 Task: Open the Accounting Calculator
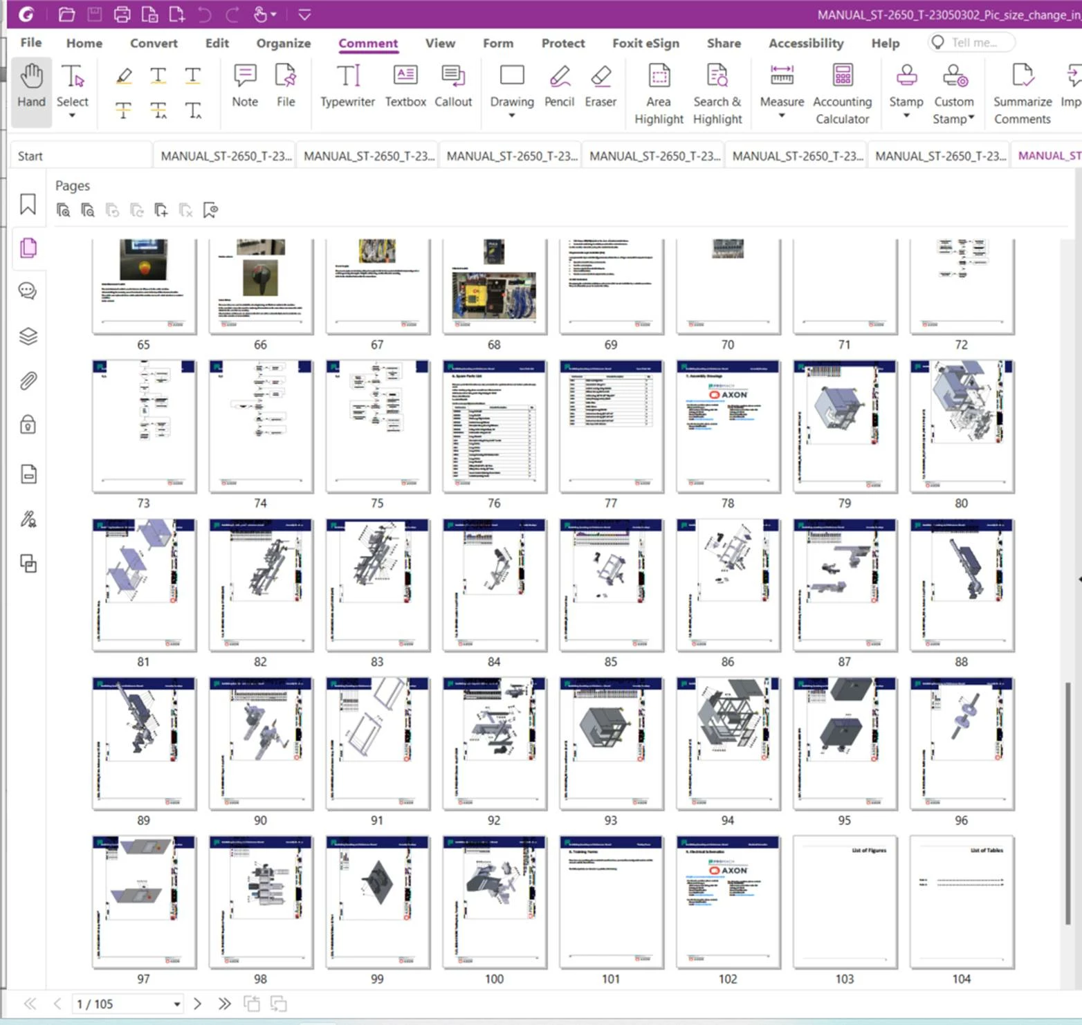(x=842, y=94)
